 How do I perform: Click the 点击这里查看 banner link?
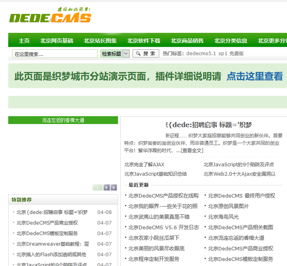pyautogui.click(x=254, y=76)
